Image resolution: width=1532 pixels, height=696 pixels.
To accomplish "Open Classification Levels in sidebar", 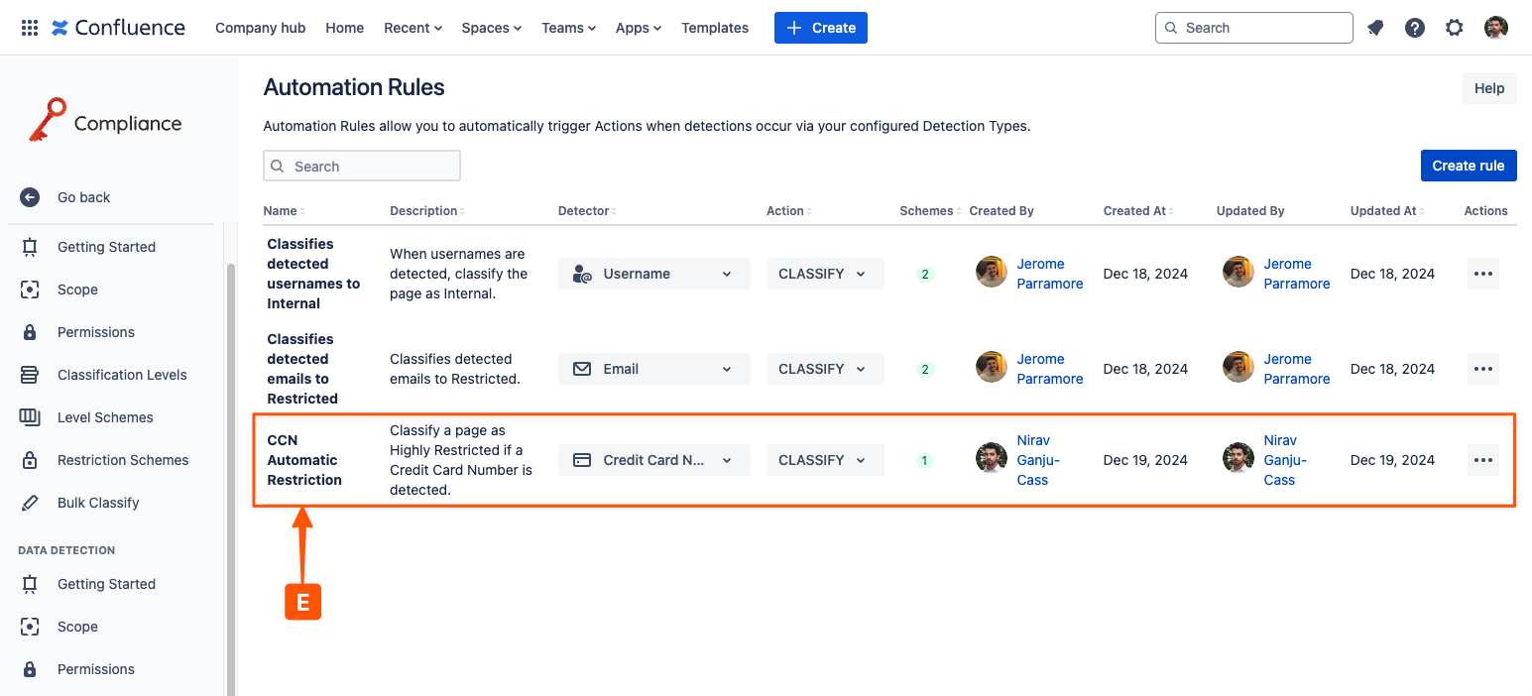I will [121, 375].
